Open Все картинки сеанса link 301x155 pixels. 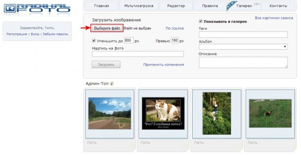coord(274,18)
